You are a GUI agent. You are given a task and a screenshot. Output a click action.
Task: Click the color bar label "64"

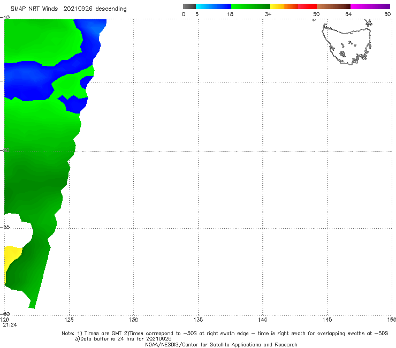348,14
